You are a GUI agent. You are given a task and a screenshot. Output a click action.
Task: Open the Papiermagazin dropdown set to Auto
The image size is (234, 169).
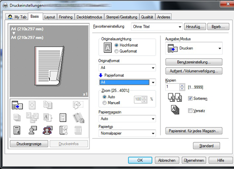(127, 119)
